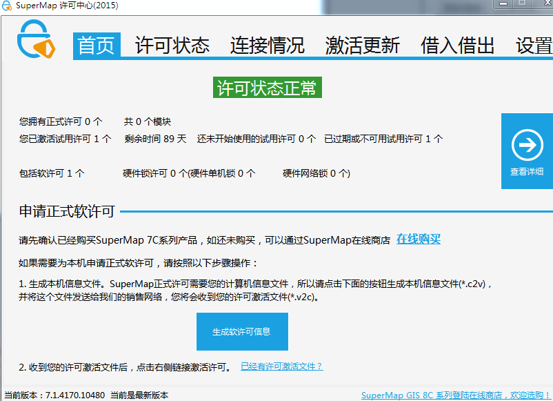Click the 硬件网络锁 0 个 text

316,173
